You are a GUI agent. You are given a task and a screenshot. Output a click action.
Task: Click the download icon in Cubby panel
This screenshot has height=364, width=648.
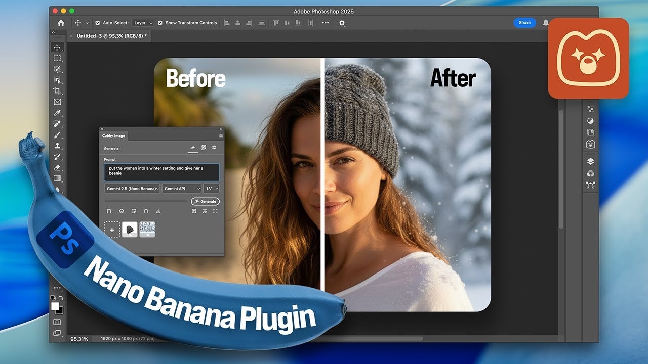(x=158, y=211)
